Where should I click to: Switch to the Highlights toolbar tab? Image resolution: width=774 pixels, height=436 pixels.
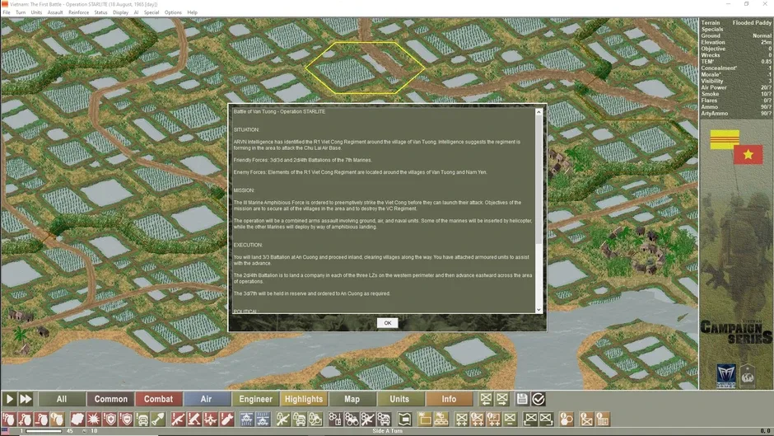pos(304,399)
